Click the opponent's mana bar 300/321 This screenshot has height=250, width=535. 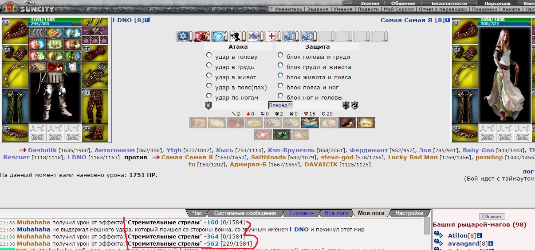pyautogui.click(x=505, y=24)
